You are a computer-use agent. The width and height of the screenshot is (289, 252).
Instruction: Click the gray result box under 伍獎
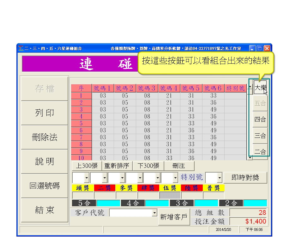(170, 195)
